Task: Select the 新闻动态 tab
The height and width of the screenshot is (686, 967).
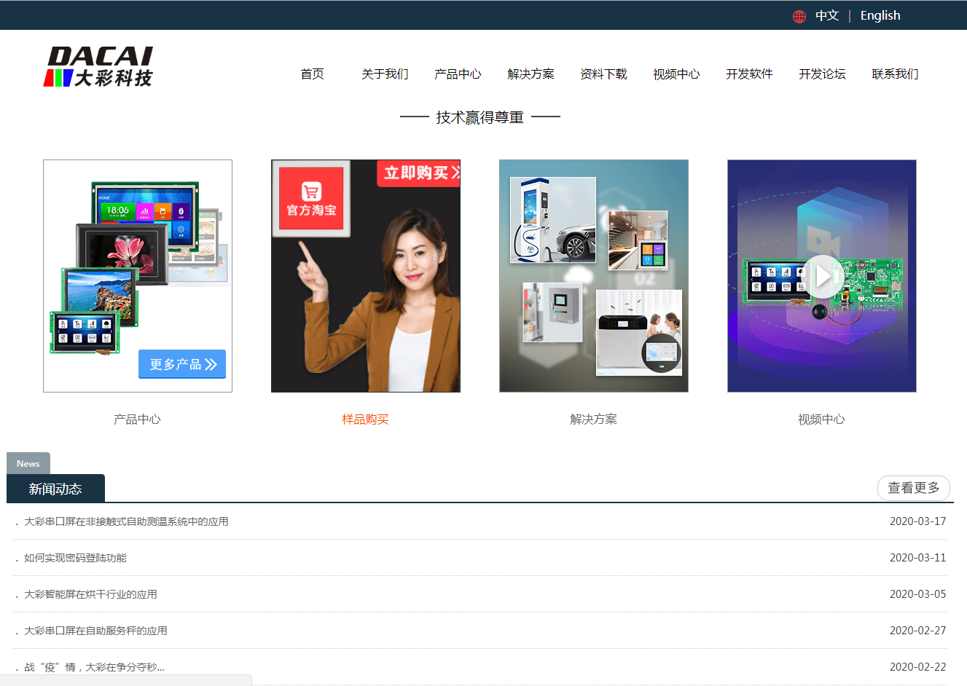Action: click(55, 489)
